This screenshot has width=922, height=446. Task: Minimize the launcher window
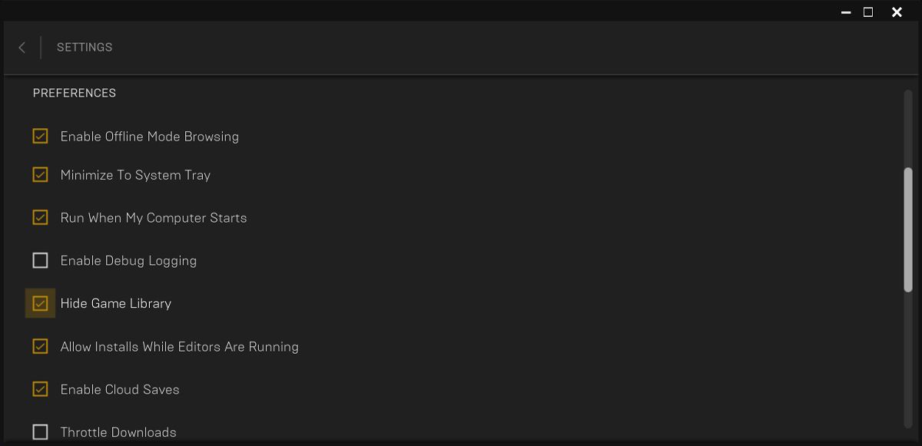click(846, 12)
